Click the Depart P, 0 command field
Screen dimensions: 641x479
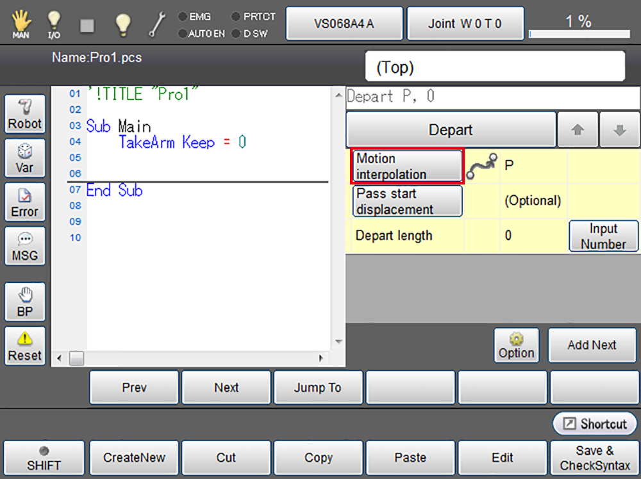492,97
